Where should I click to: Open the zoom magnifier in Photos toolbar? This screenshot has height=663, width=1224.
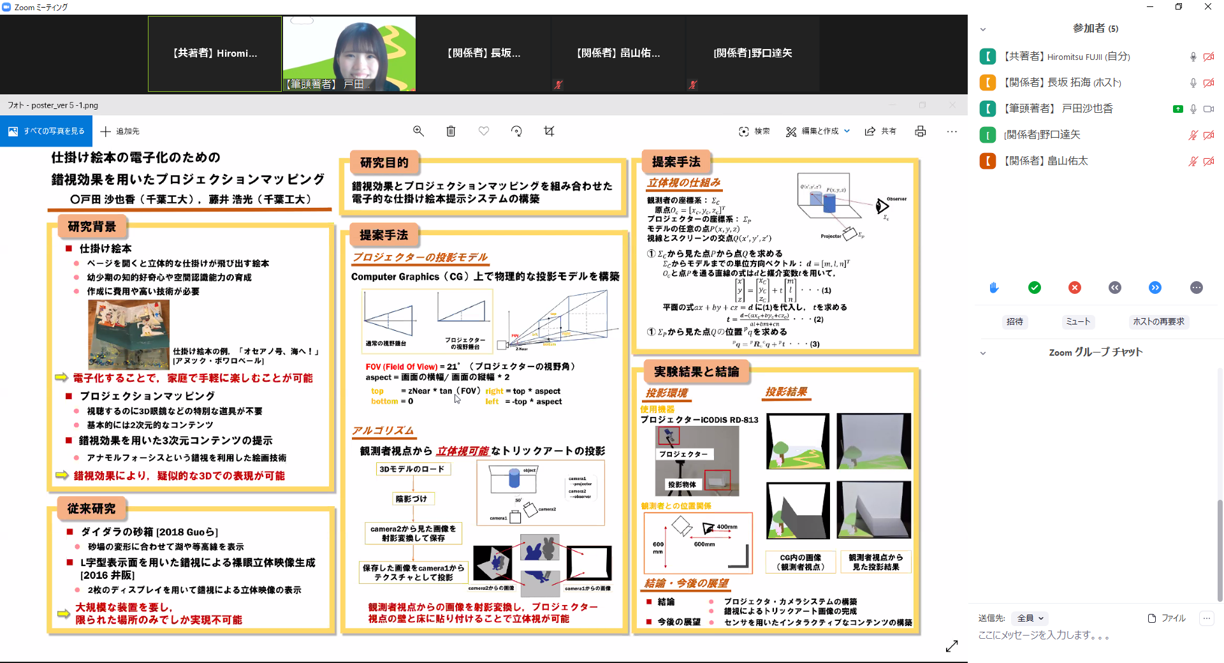(418, 131)
